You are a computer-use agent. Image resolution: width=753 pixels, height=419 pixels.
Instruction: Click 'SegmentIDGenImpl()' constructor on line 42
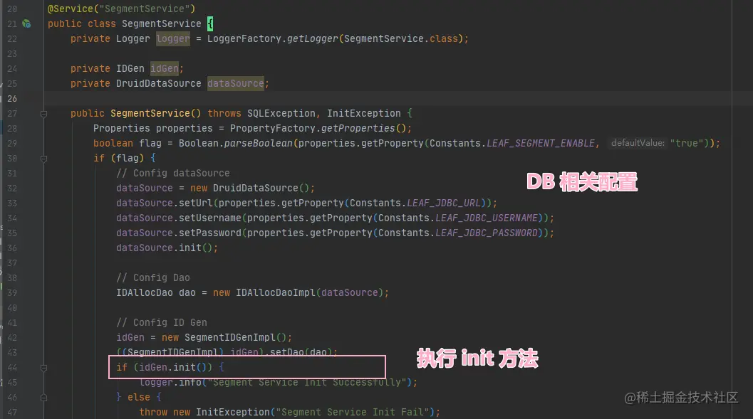(235, 337)
